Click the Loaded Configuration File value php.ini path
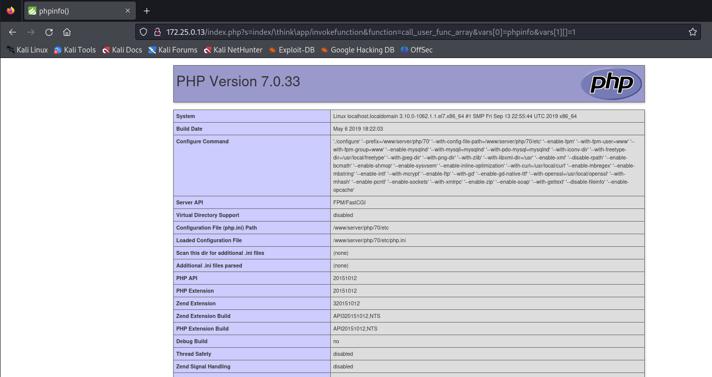Image resolution: width=712 pixels, height=377 pixels. (369, 240)
